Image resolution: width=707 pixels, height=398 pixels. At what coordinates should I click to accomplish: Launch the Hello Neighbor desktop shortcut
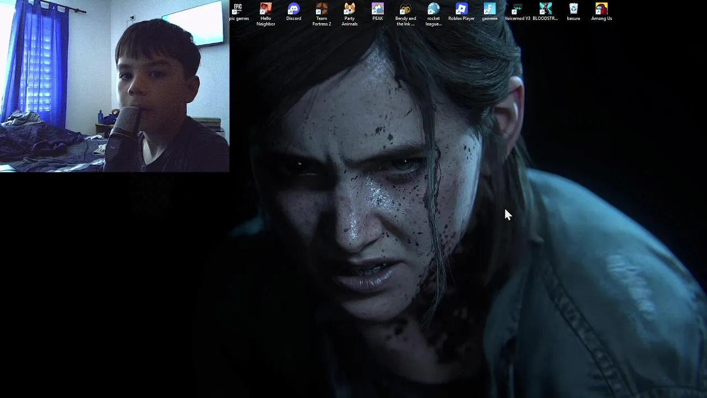266,14
